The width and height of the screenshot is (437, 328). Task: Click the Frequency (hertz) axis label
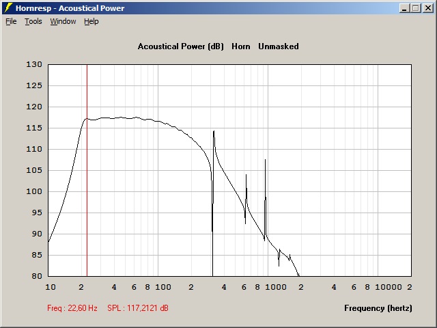coord(378,308)
